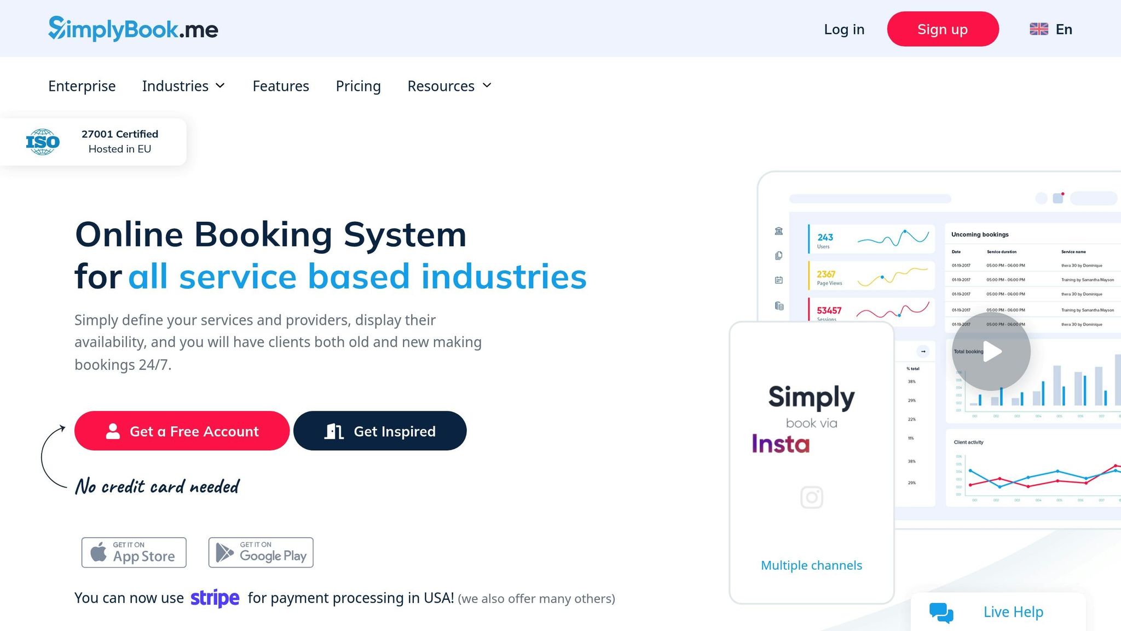Select the 27001 Certified badge text
Image resolution: width=1121 pixels, height=631 pixels.
tap(120, 134)
